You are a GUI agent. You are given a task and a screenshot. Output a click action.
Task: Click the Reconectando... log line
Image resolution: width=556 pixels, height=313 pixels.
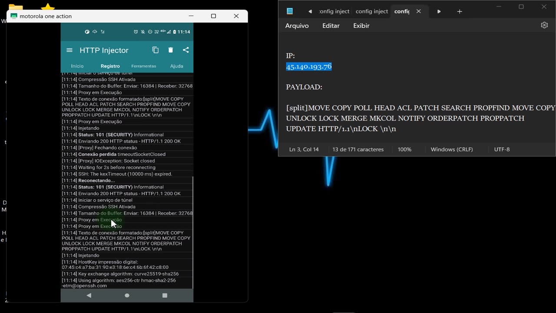(x=127, y=180)
